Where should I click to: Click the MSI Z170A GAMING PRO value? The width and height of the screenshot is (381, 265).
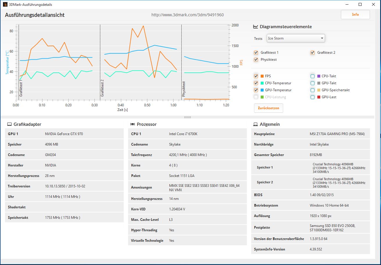[x=337, y=134]
